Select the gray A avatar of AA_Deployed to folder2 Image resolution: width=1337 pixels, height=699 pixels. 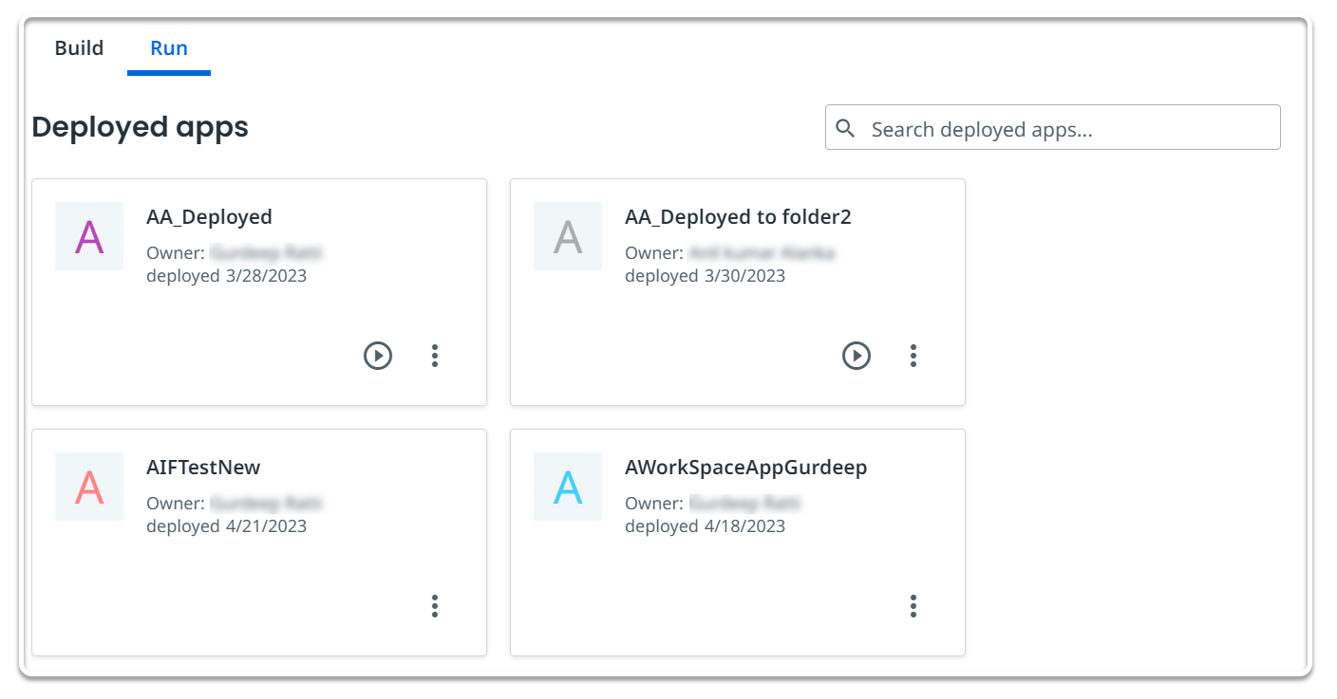point(568,236)
